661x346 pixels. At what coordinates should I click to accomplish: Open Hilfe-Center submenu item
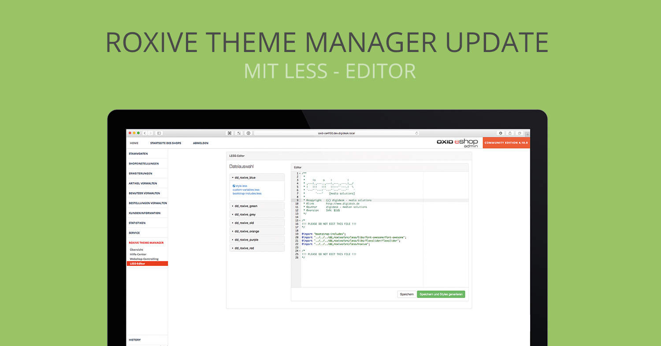coord(138,254)
